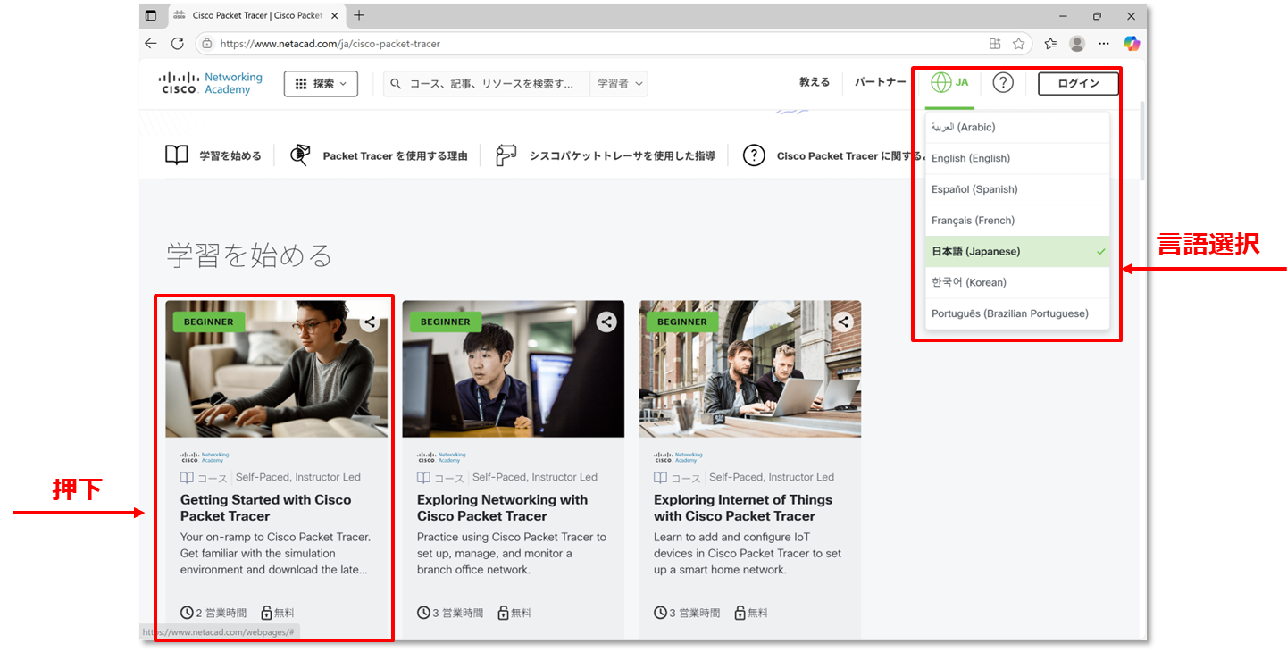Select Français (French) language option
Viewport: 1287px width, 652px height.
(1017, 221)
